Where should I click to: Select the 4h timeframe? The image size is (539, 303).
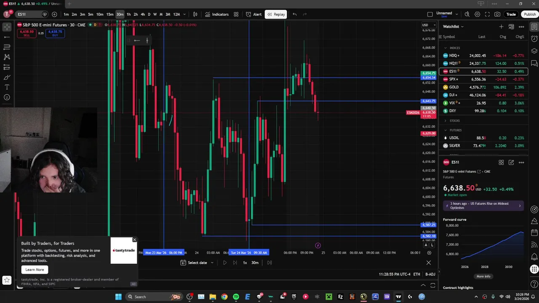point(142,14)
